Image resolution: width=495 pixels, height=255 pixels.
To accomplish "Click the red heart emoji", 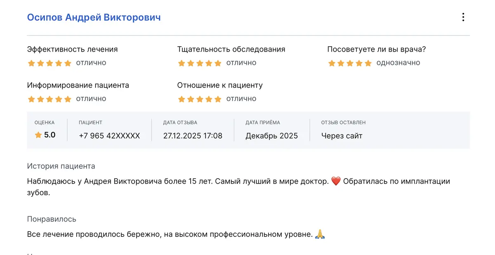I will point(336,181).
